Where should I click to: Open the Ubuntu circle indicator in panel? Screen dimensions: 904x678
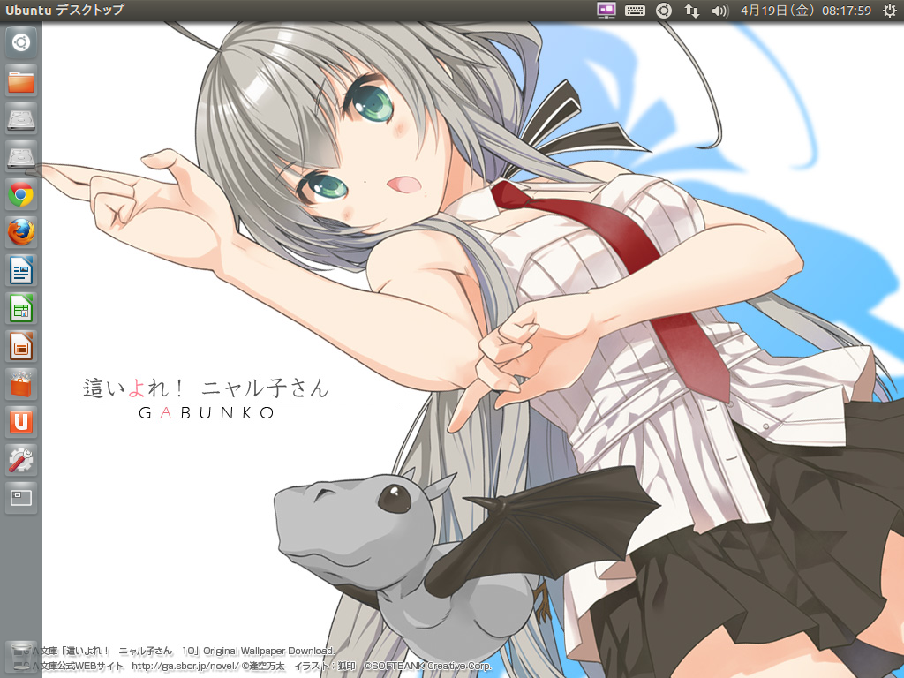664,11
